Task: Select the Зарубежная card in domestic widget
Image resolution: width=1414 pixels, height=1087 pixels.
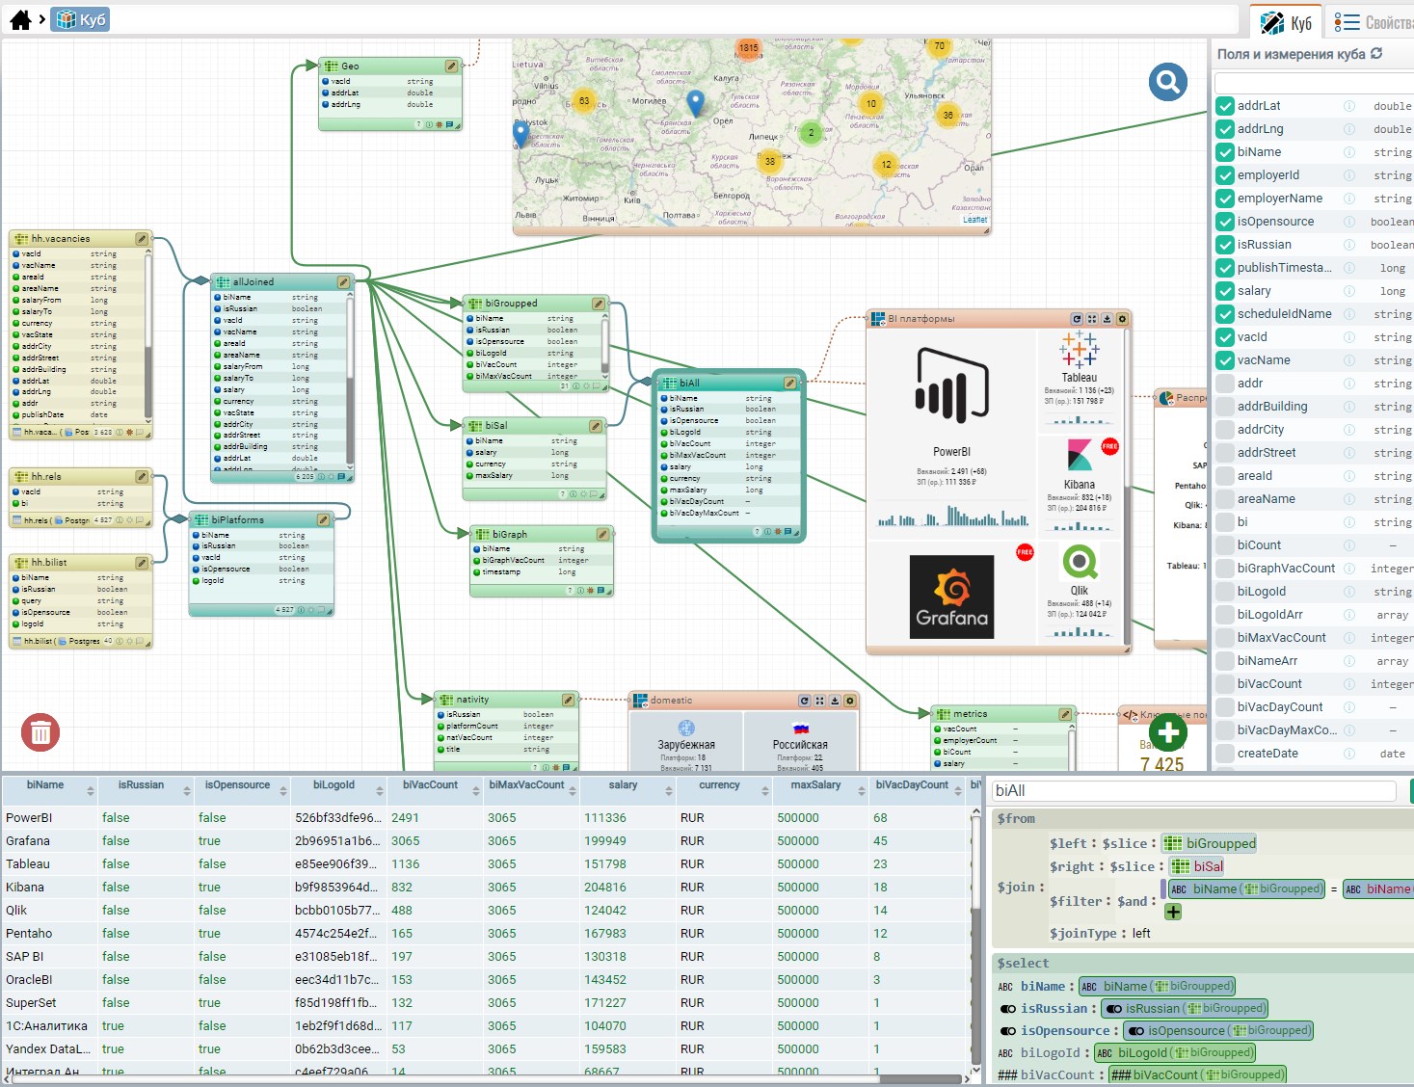Action: (x=686, y=742)
